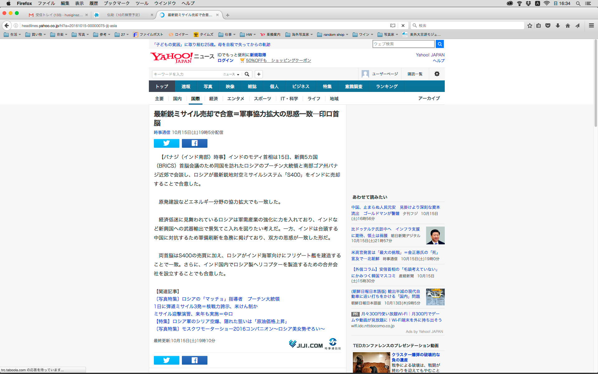Click the ログイン link
598x374 pixels.
[225, 60]
